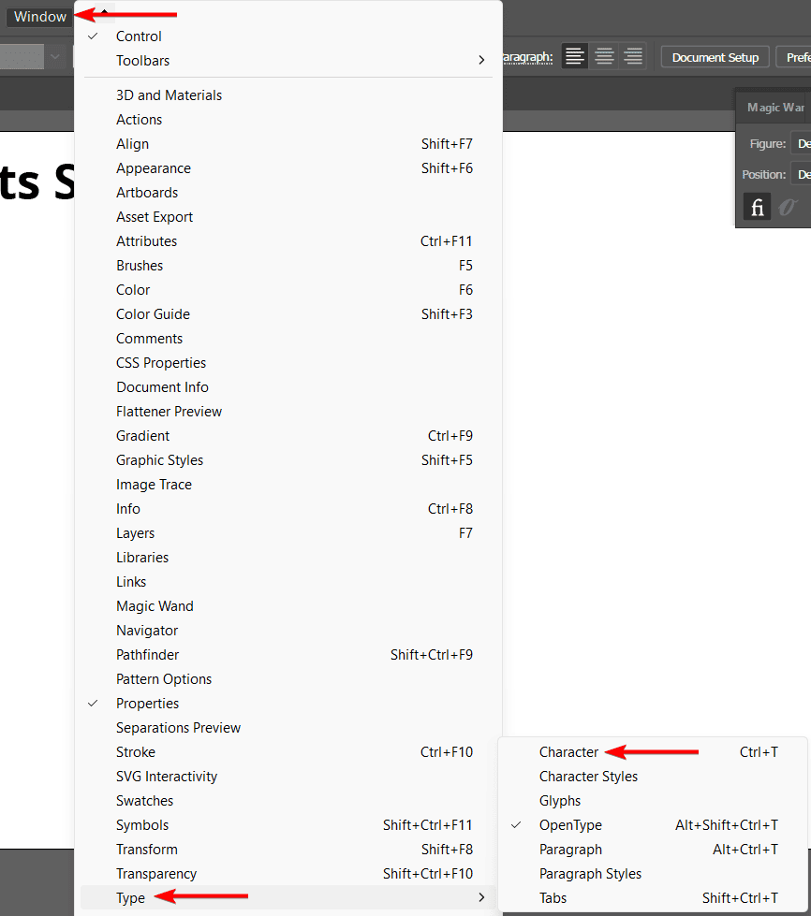Toggle the checked OpenType panel entry

point(570,825)
